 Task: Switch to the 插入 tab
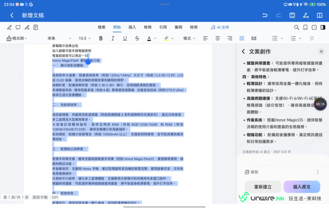[132, 27]
